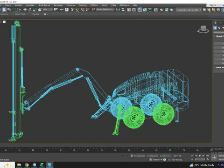Click Go to End playback control
Image resolution: width=224 pixels, height=168 pixels.
point(207,156)
